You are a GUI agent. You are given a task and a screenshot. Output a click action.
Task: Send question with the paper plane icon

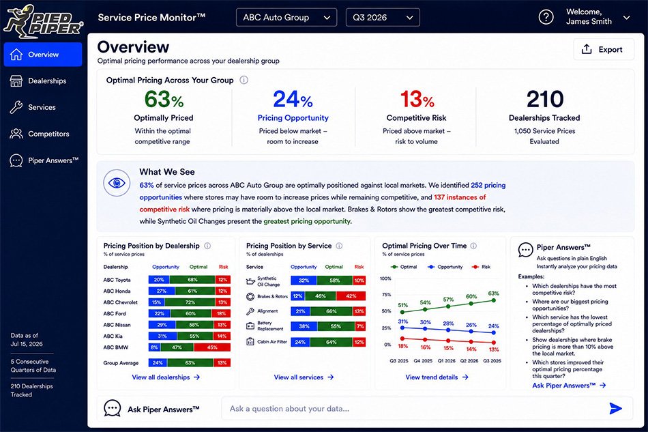(x=615, y=408)
